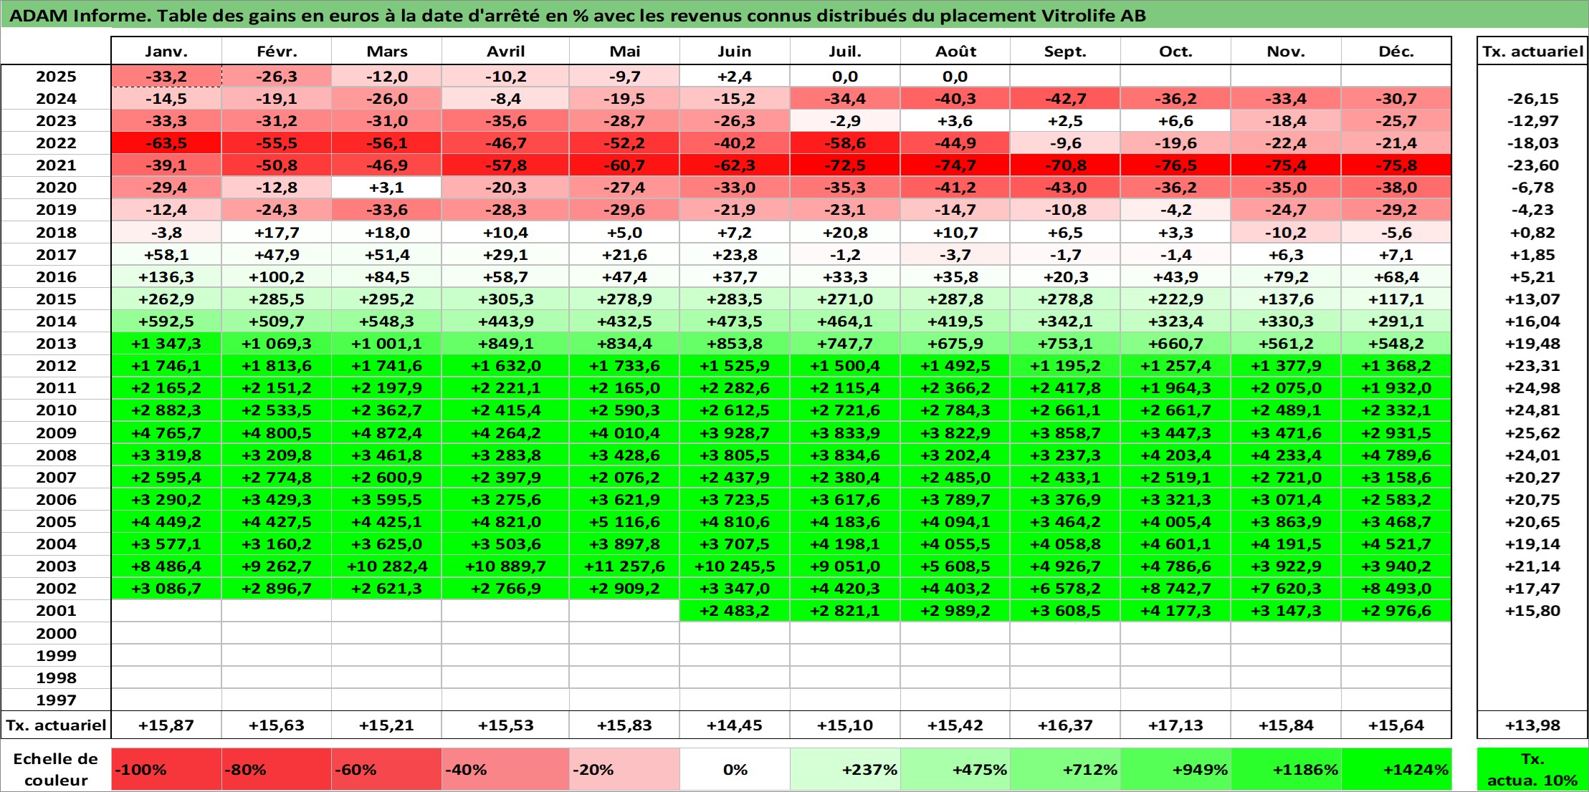Click the +2 417,8 cell in row 2011
The image size is (1589, 792).
click(1065, 388)
